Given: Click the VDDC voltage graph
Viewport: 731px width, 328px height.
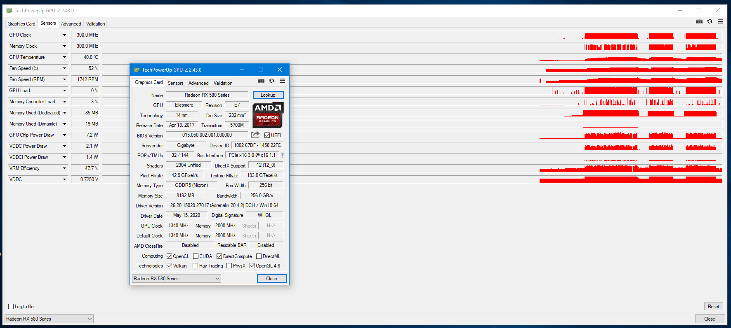Looking at the screenshot, I should [x=412, y=179].
